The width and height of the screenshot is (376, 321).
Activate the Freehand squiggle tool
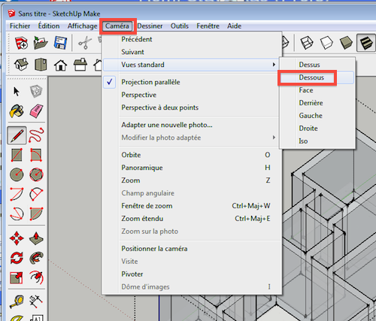[37, 135]
